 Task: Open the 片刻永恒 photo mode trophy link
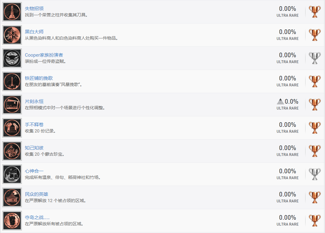(34, 101)
